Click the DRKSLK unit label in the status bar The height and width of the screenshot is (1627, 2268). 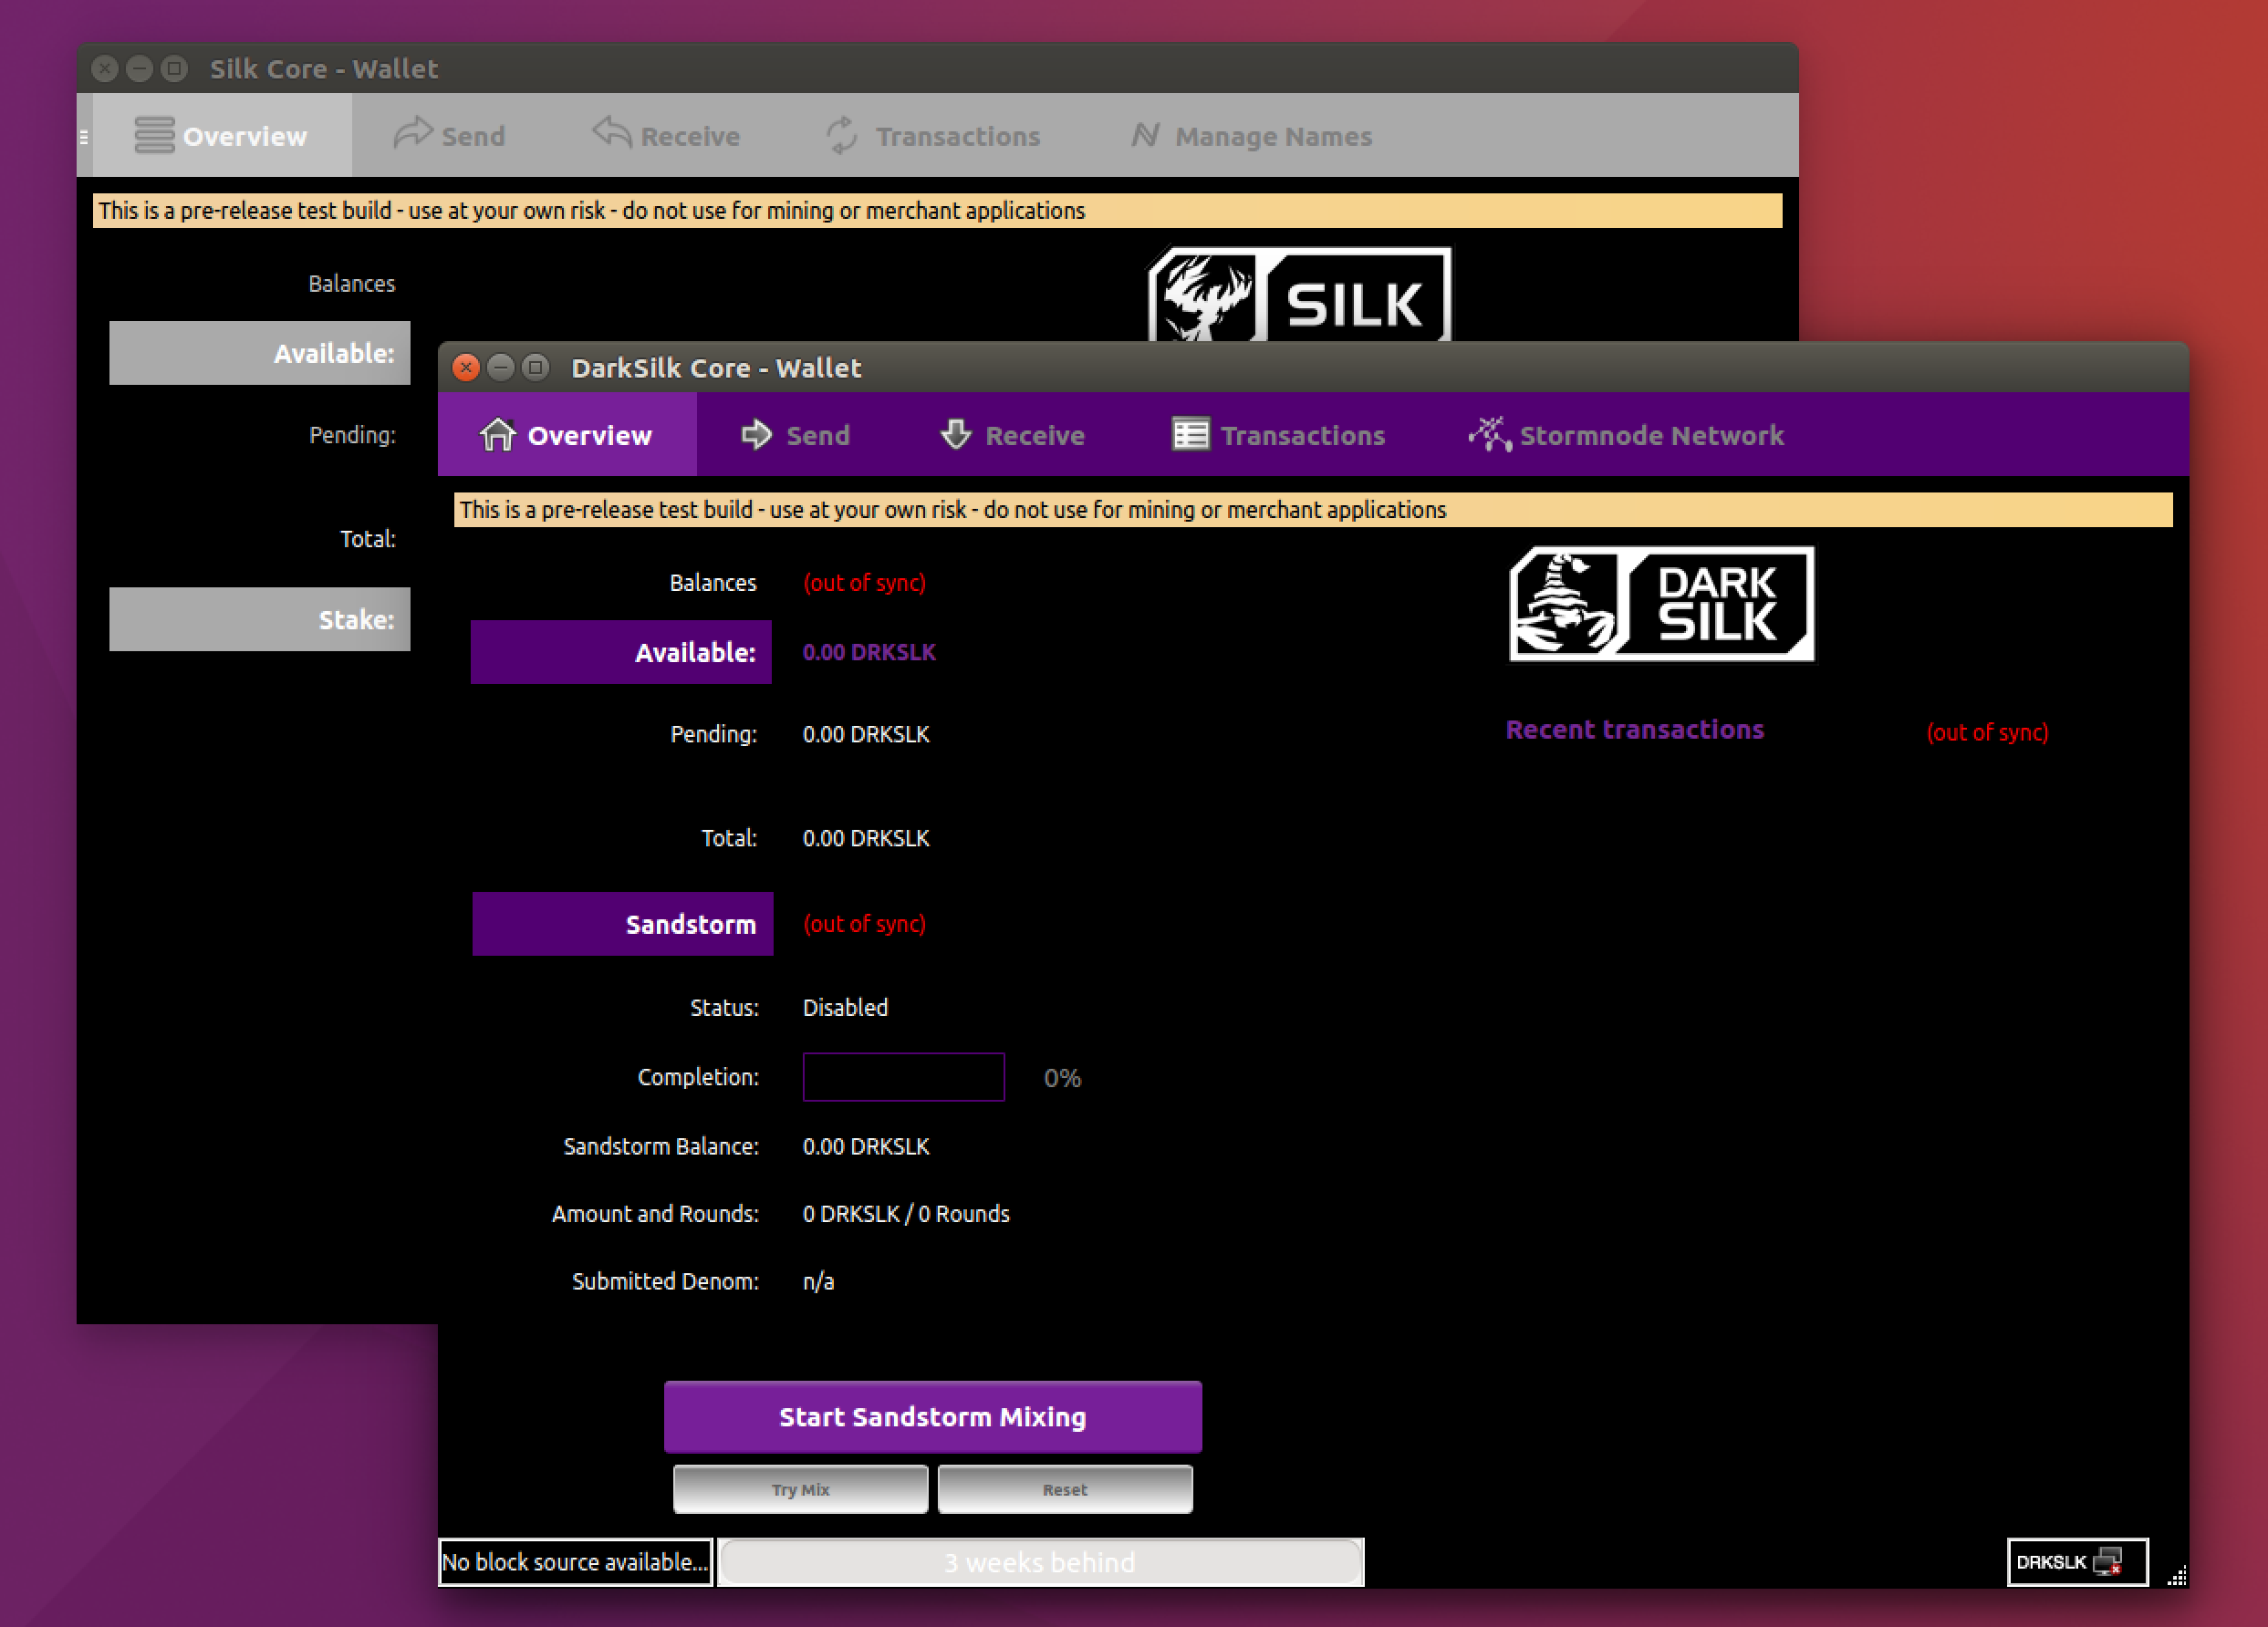(x=2050, y=1562)
